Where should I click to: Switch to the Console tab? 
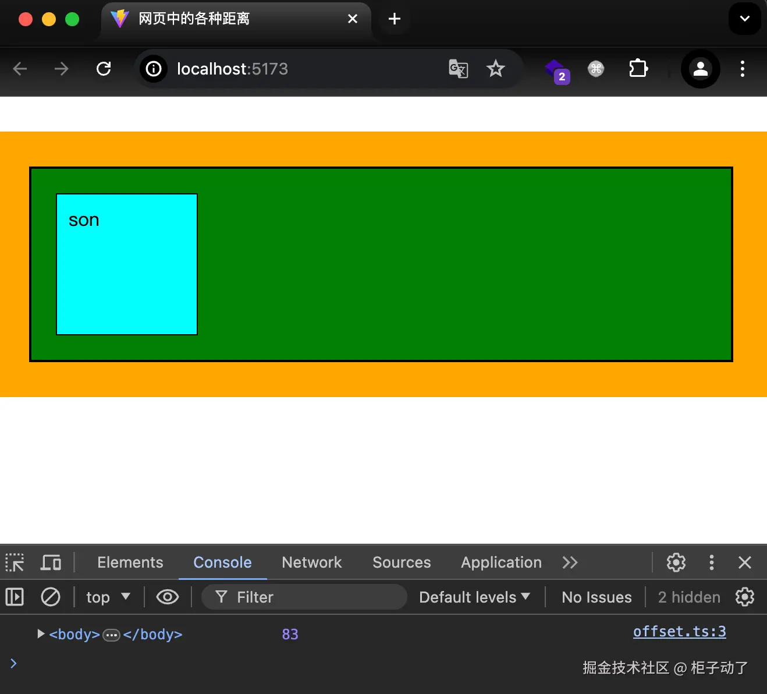(x=222, y=562)
